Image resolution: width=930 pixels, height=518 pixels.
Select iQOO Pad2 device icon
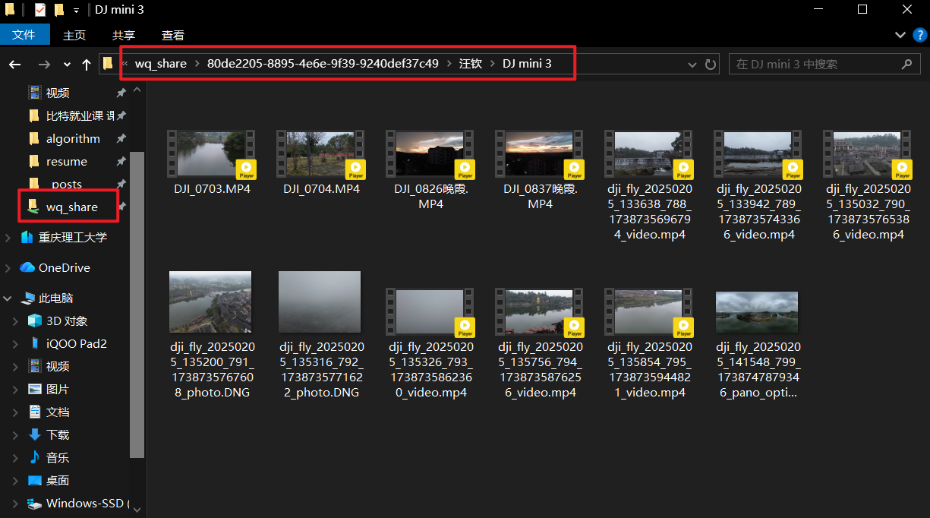click(x=34, y=343)
